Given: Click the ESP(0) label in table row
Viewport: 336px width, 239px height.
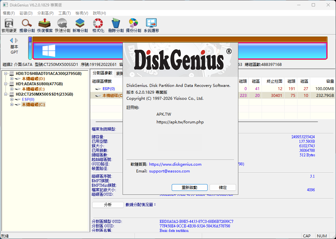Looking at the screenshot, I should click(109, 89).
